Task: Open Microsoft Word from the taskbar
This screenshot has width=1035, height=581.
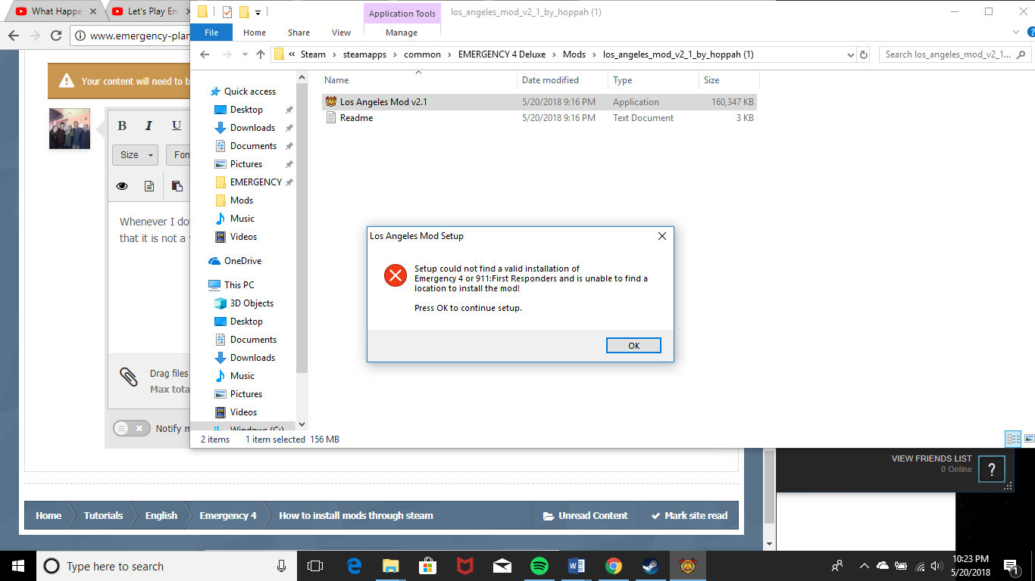Action: pyautogui.click(x=577, y=566)
